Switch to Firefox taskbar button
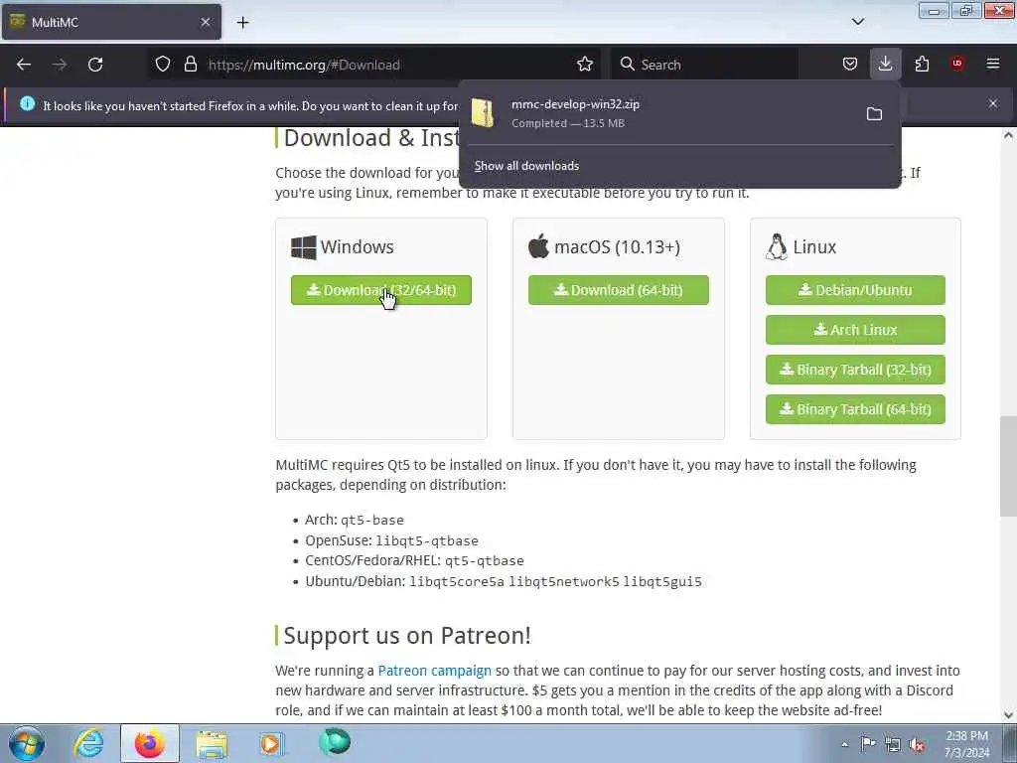Image resolution: width=1017 pixels, height=763 pixels. [150, 743]
